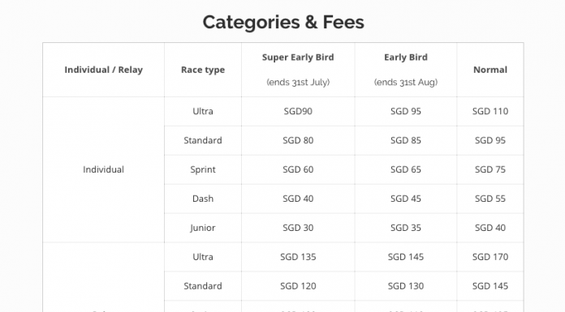Screen dimensions: 565x312
Task: Click the SGD 130 relay Standard price
Action: tap(406, 286)
